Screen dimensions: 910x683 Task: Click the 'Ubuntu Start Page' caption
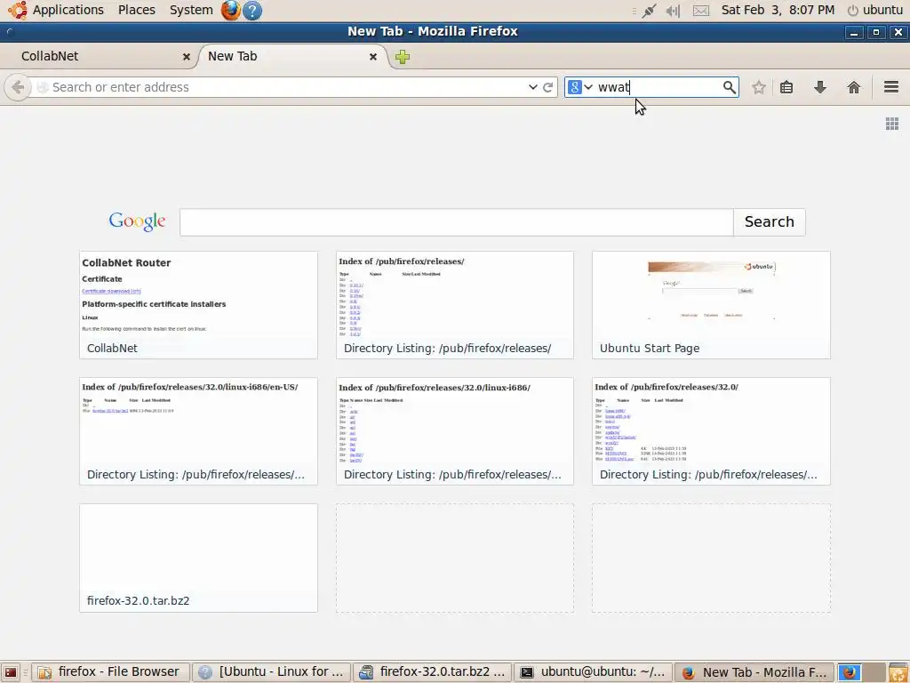(x=650, y=348)
